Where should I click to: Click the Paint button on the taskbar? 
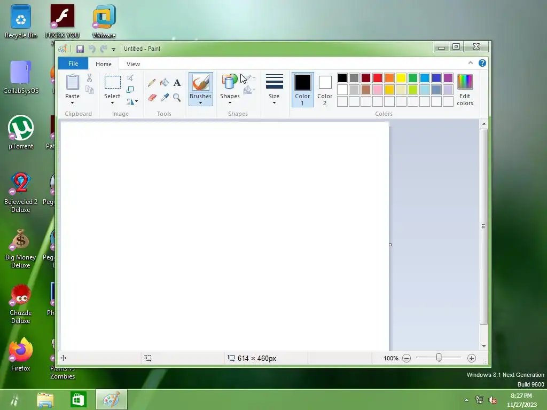click(112, 399)
